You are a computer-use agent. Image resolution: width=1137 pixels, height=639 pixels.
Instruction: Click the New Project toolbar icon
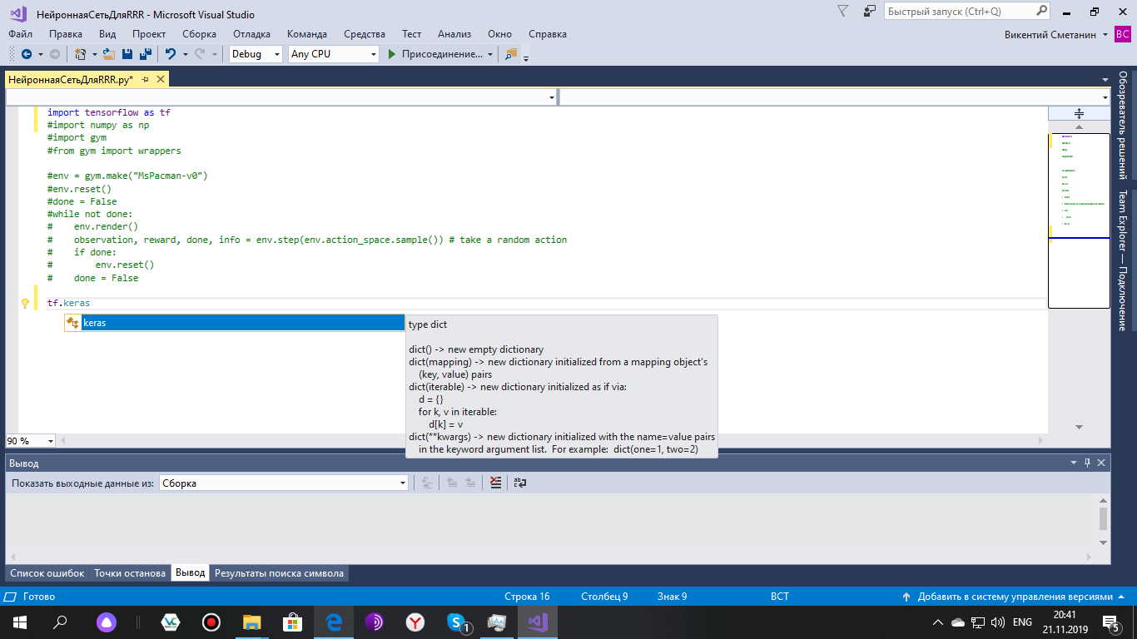click(81, 54)
